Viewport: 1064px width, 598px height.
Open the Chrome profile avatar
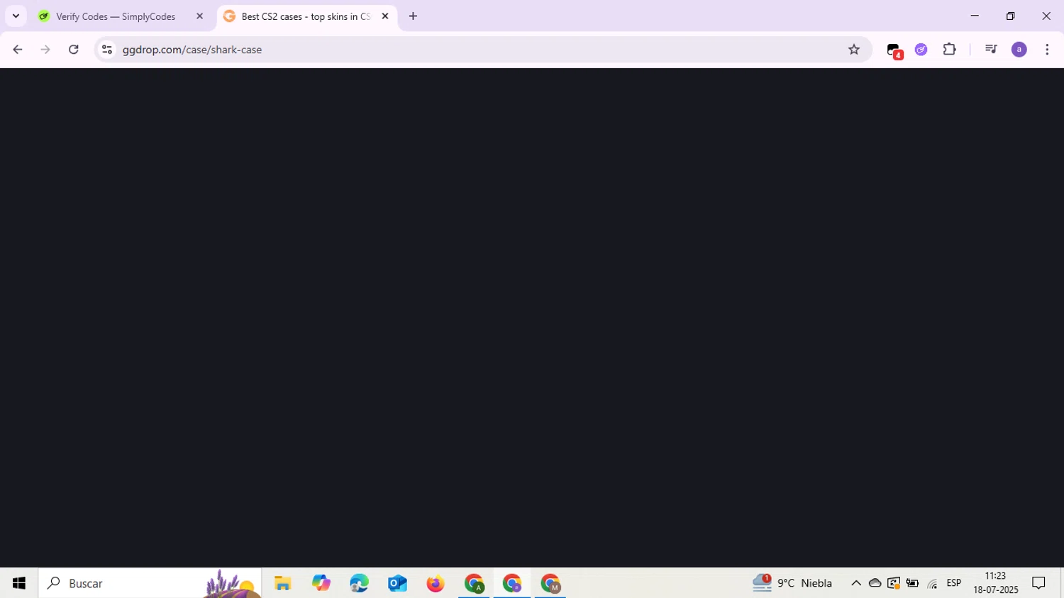[x=1019, y=50]
